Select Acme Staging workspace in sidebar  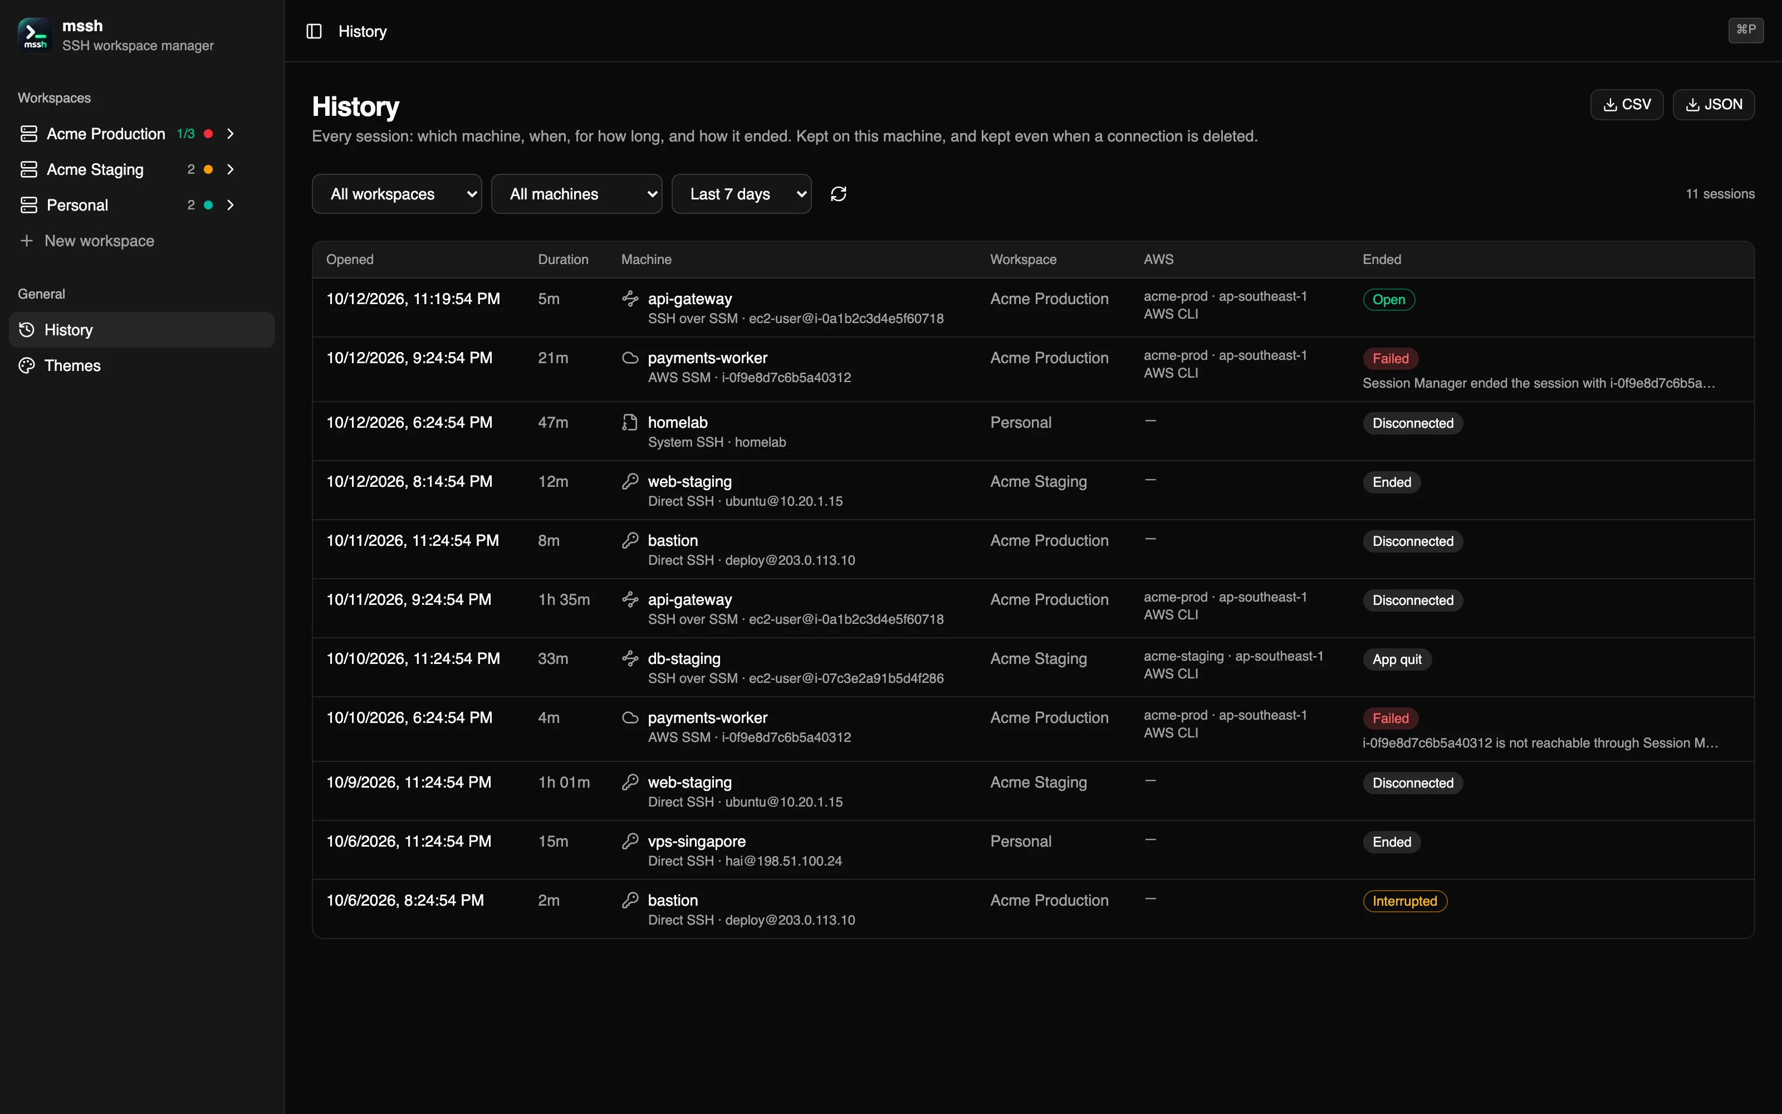click(95, 169)
